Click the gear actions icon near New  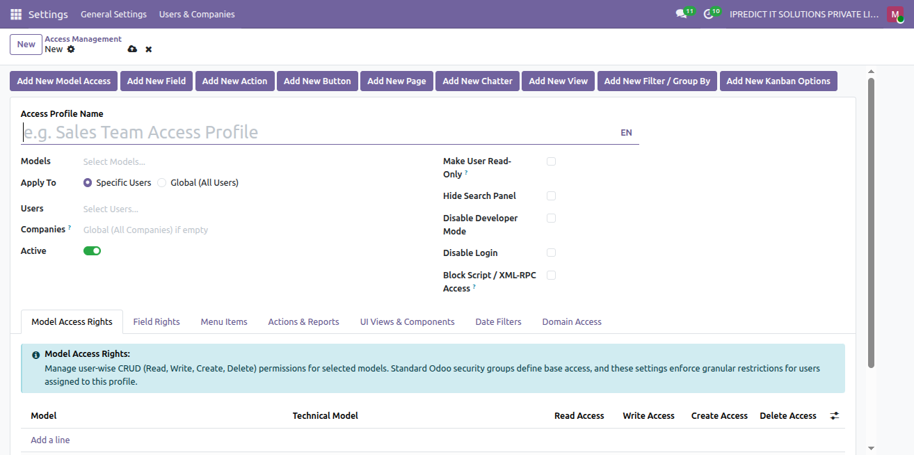[x=71, y=49]
